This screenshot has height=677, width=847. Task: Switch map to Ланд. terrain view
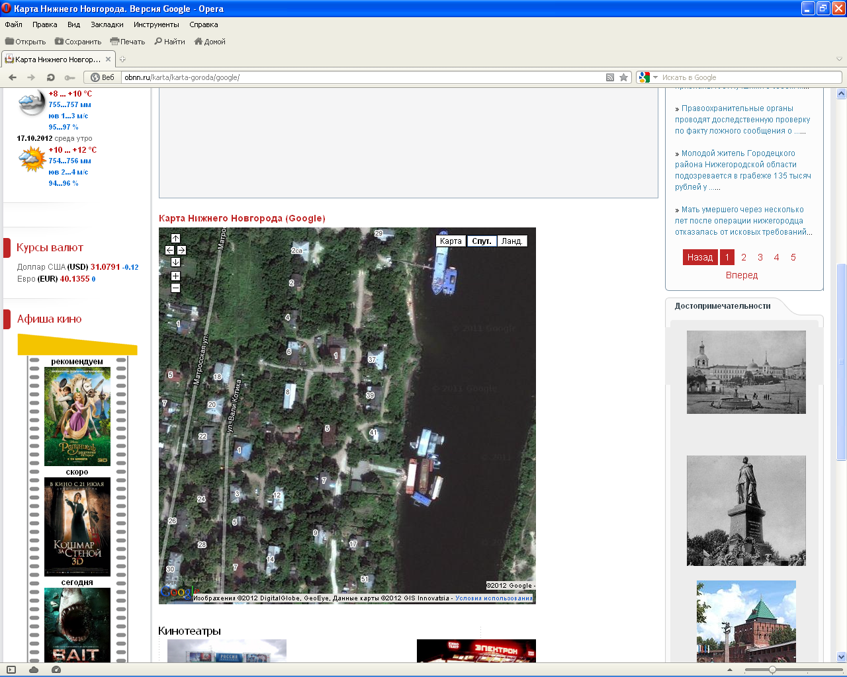(512, 241)
